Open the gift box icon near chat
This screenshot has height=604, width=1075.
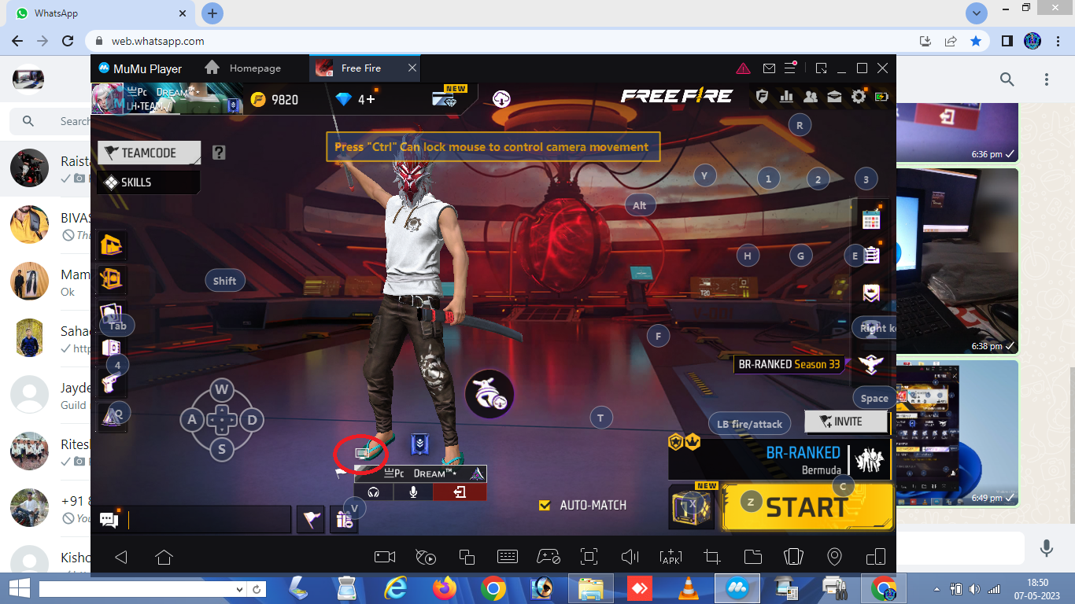[344, 519]
